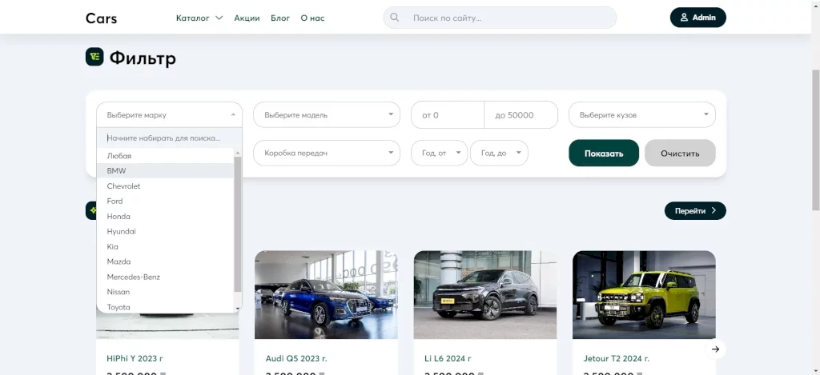
Task: Click the page vertical scrollbar
Action: tap(815, 138)
